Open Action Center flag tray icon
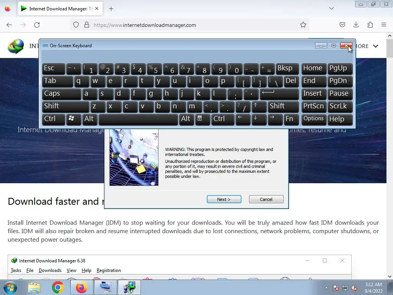Image resolution: width=393 pixels, height=295 pixels. click(x=335, y=288)
